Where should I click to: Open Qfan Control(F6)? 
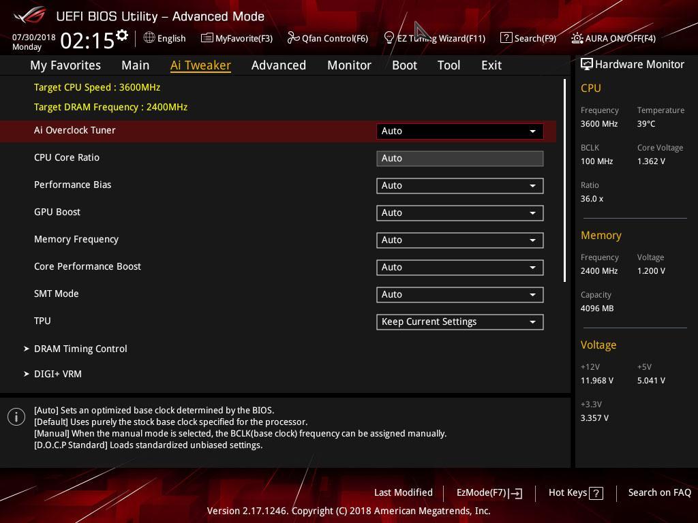328,38
